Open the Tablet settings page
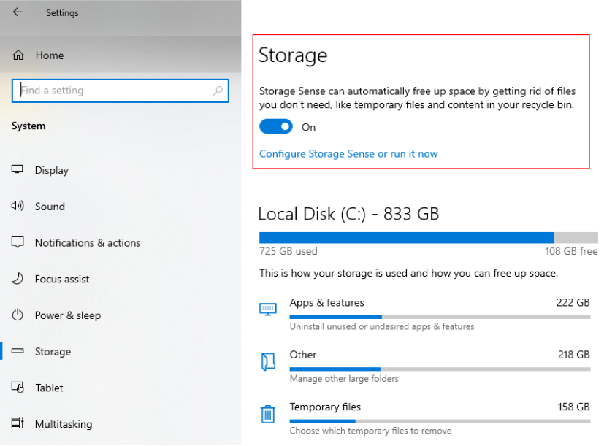Viewport: 604px width, 446px height. click(49, 388)
